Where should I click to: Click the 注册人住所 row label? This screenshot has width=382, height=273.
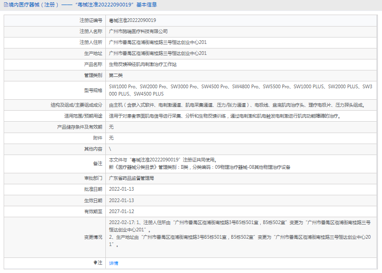tap(91, 43)
